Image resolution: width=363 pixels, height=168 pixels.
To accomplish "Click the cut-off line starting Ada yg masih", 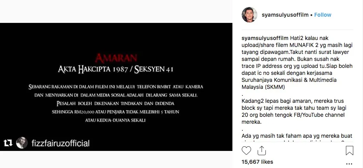I will pos(297,136).
